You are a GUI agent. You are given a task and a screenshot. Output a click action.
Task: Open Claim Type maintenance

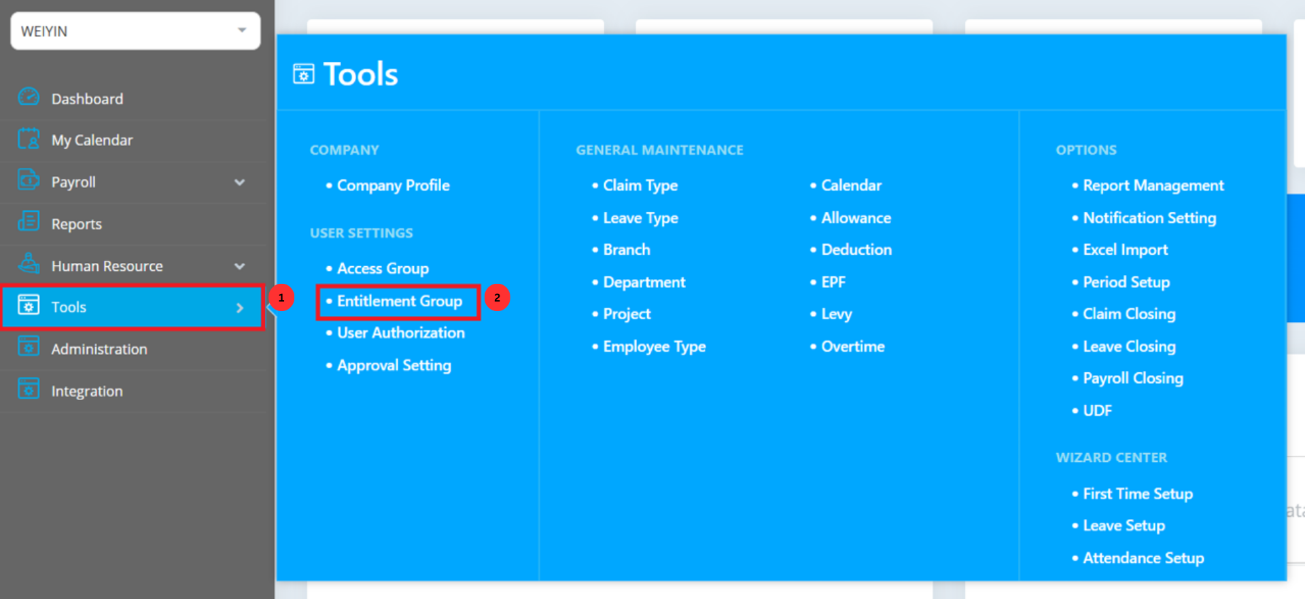(640, 185)
